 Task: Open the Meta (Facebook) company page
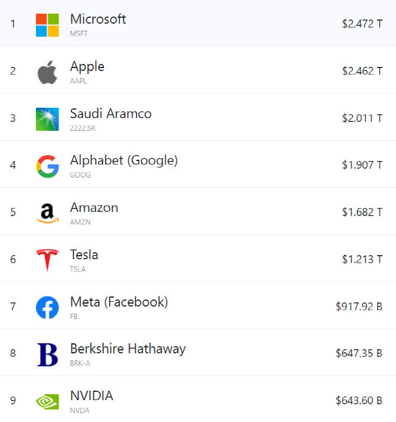point(119,302)
